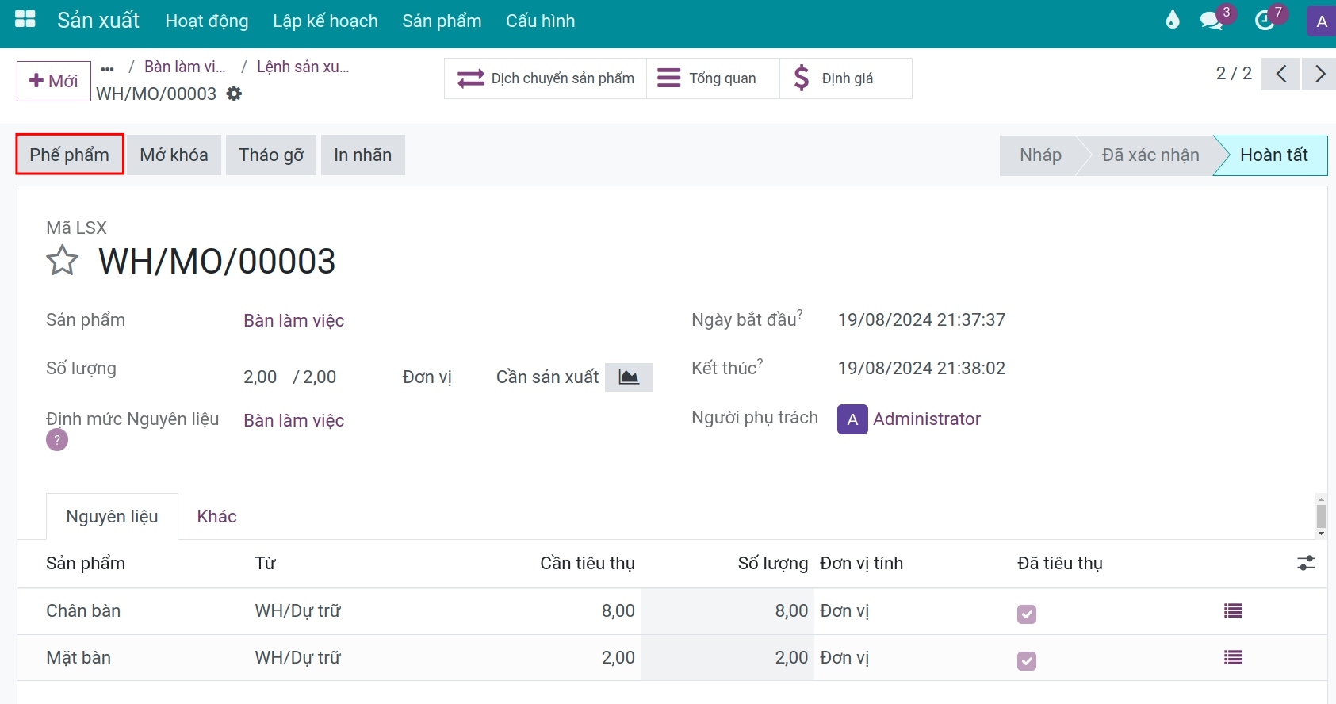Mark WH/MO/00003 as favorite with star
The height and width of the screenshot is (704, 1336).
(x=63, y=261)
